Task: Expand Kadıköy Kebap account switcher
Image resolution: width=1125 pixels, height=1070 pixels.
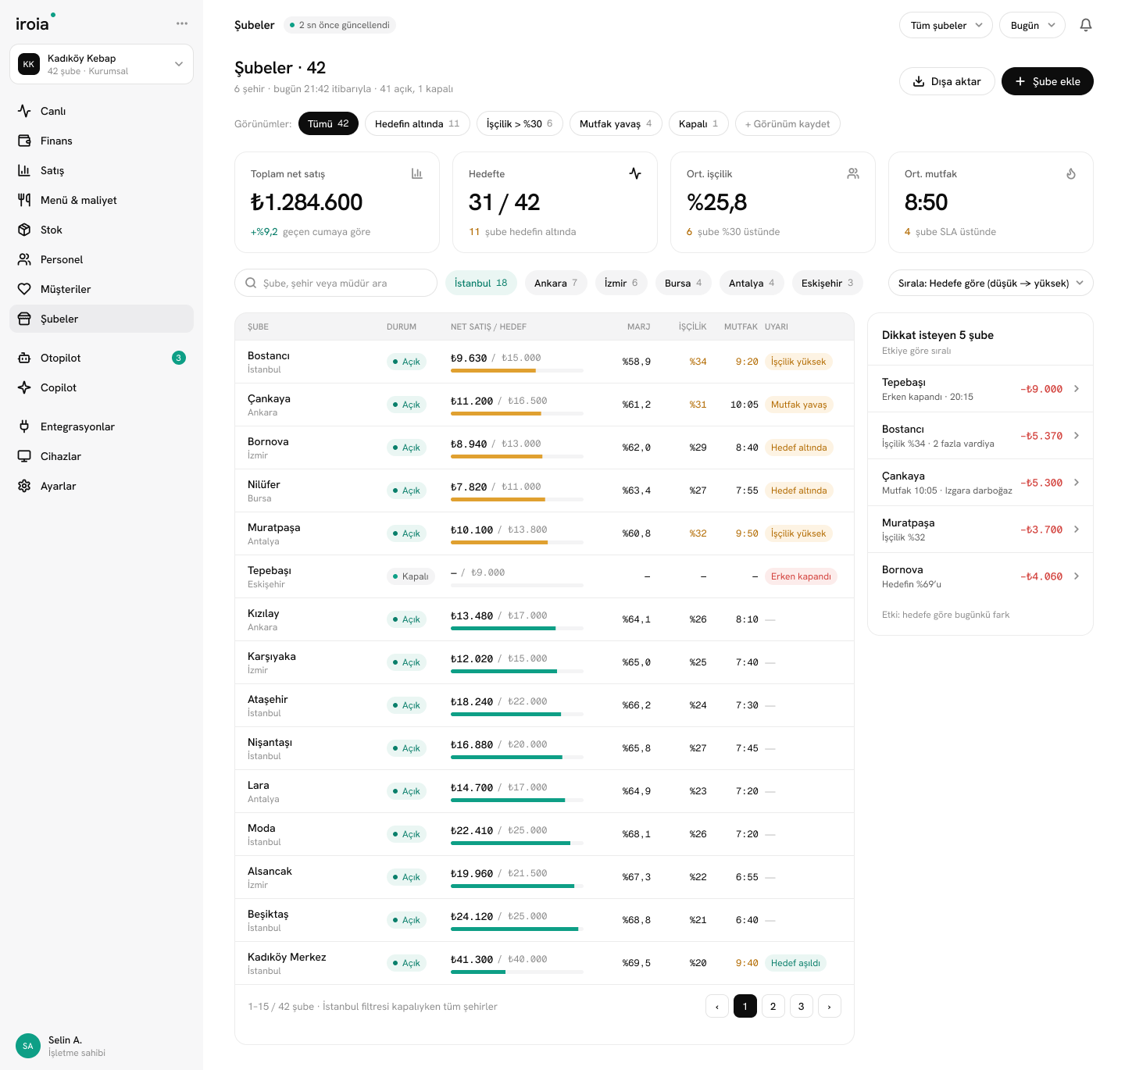Action: pyautogui.click(x=102, y=64)
